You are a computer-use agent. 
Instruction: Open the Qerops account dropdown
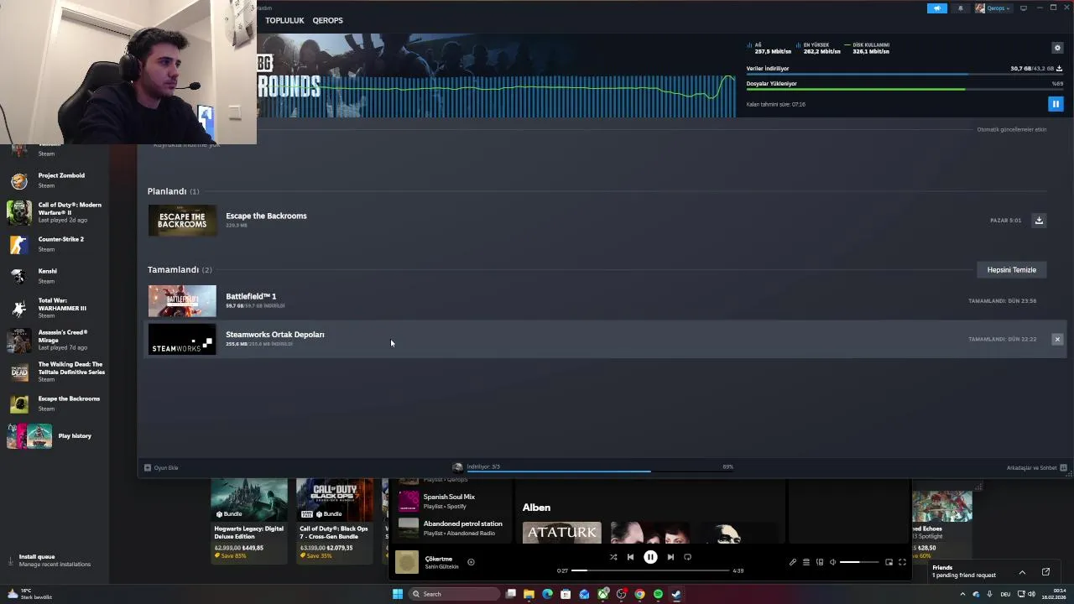point(993,8)
